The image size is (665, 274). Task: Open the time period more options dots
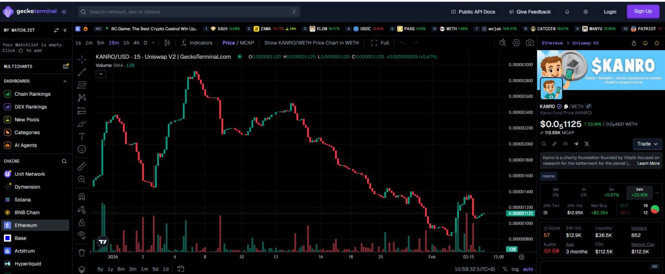(657, 192)
